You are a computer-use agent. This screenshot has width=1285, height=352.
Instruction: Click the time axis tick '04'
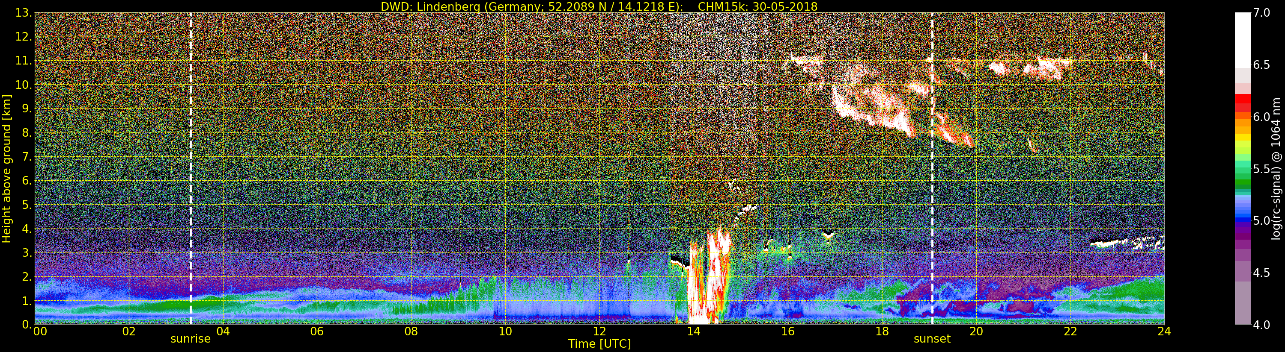coord(223,331)
